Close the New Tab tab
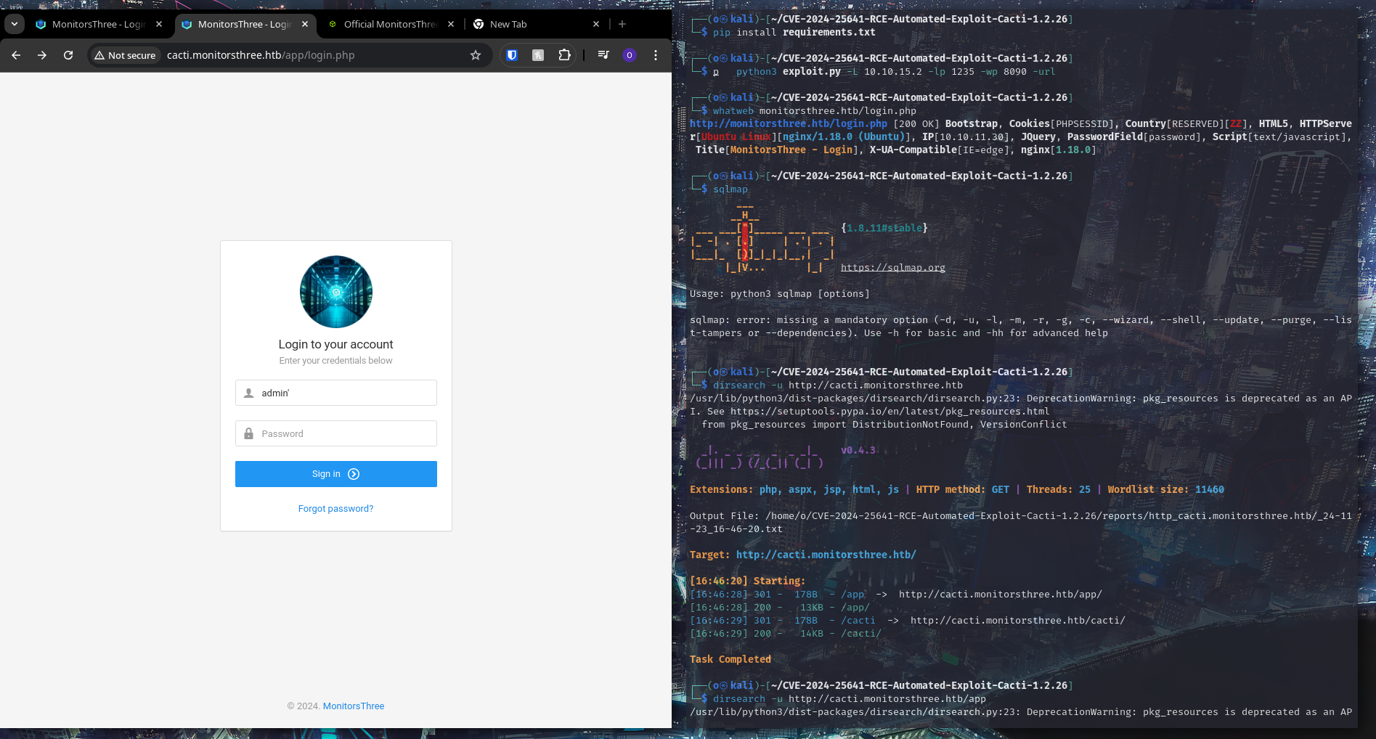 click(596, 24)
